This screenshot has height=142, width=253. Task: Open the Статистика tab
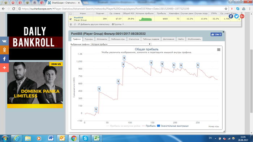[x=134, y=39]
